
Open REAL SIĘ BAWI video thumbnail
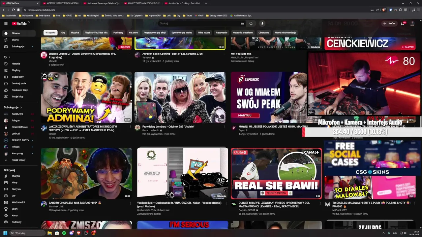coord(276,173)
